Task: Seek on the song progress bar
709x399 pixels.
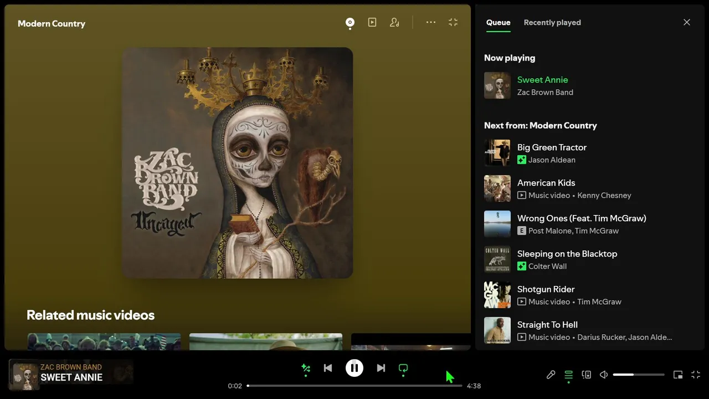Action: click(354, 386)
